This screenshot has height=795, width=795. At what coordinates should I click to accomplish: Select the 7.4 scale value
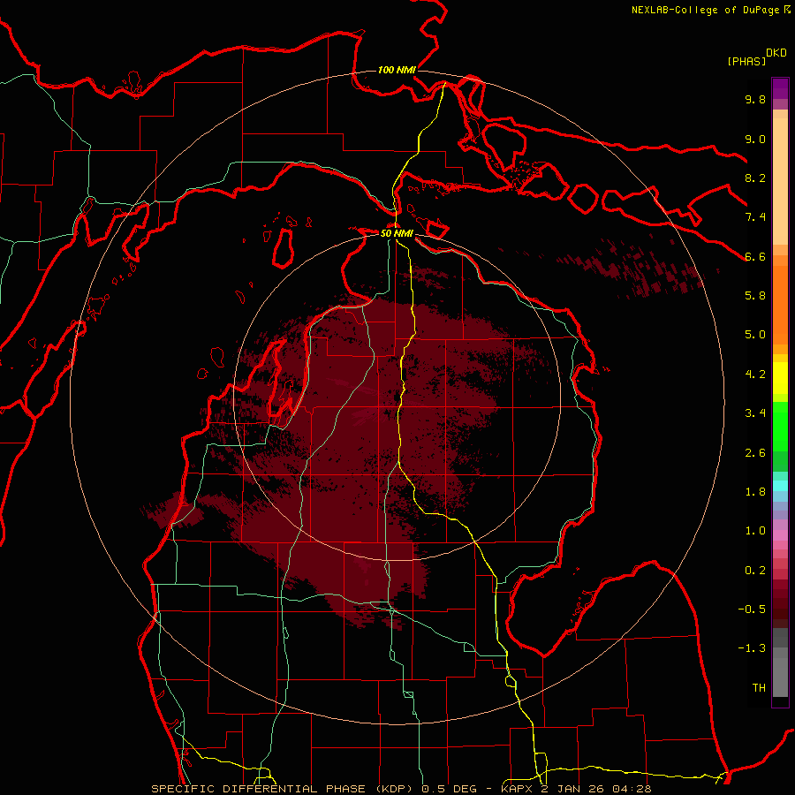pyautogui.click(x=755, y=217)
